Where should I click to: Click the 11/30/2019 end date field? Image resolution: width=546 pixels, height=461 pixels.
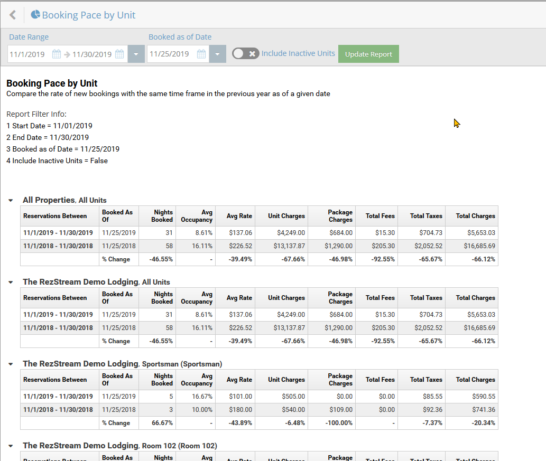point(92,54)
